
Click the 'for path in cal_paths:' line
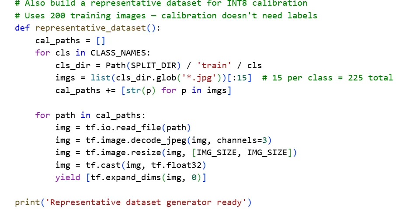coord(90,115)
